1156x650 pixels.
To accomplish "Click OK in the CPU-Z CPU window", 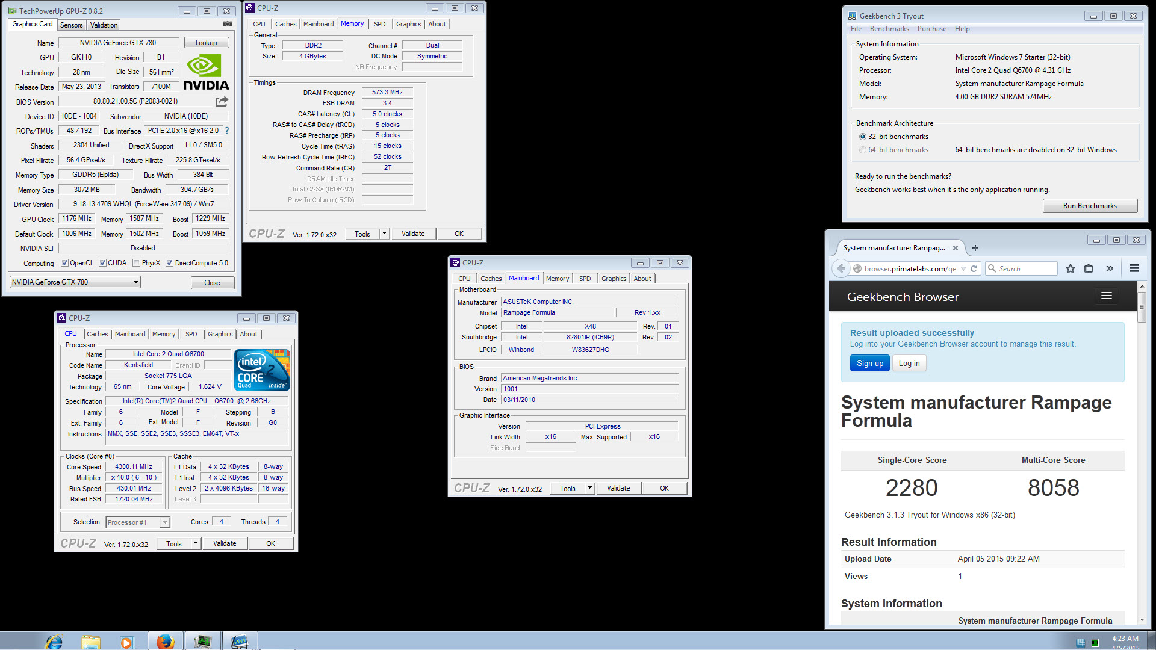I will 271,543.
